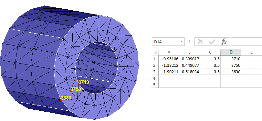The width and height of the screenshot is (262, 121).
Task: Select cell C2 containing 3.5
Action: coord(210,65)
